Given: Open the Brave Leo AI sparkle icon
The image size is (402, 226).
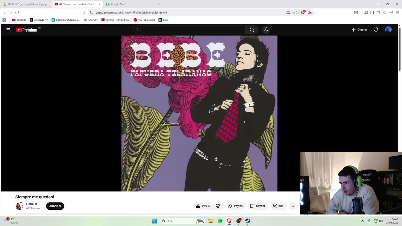Looking at the screenshot, I should (x=385, y=13).
